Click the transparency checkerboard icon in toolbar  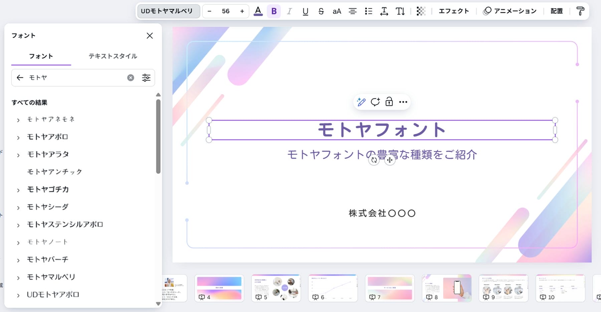(x=421, y=11)
